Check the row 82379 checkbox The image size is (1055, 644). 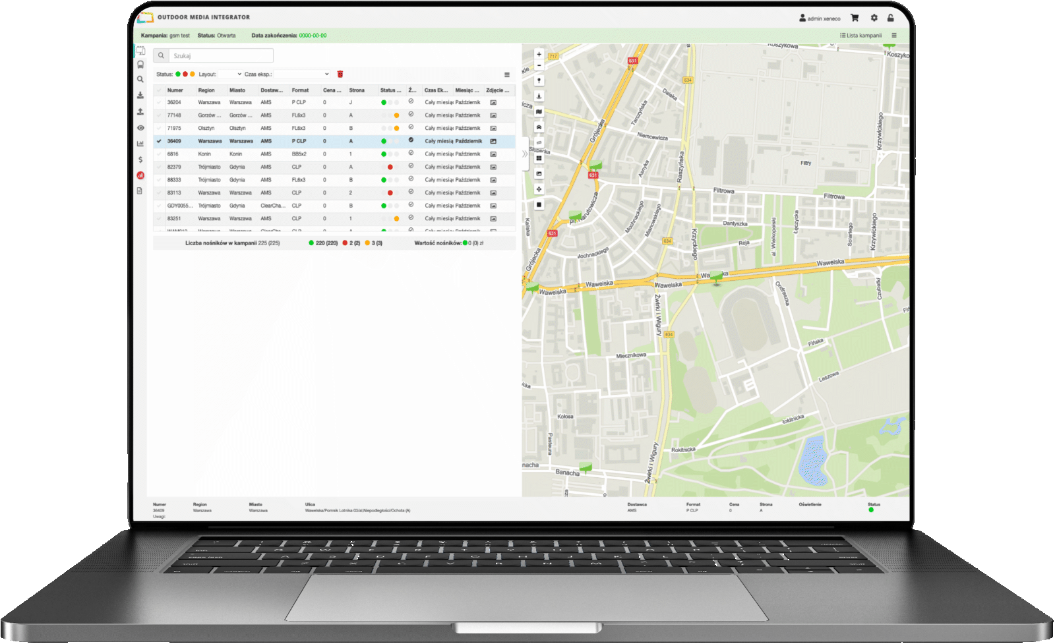pyautogui.click(x=159, y=167)
